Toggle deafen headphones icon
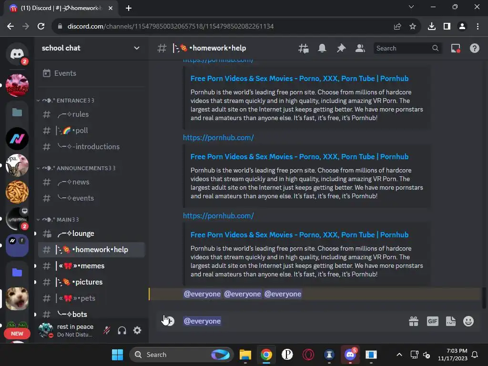 coord(122,330)
